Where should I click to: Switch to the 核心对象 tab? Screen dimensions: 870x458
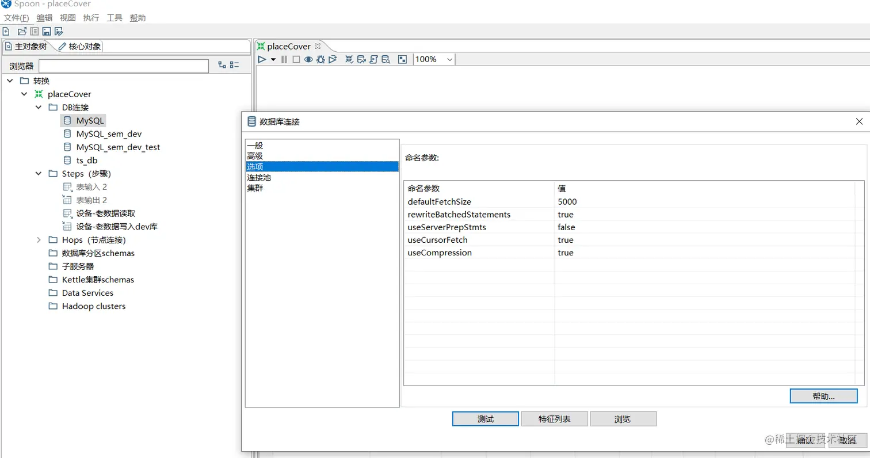point(80,47)
